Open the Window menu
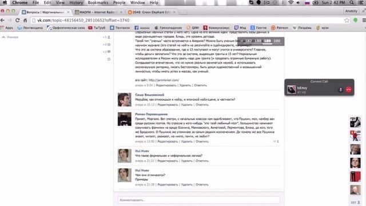Image resolution: width=366 pixels, height=206 pixels. [x=137, y=2]
